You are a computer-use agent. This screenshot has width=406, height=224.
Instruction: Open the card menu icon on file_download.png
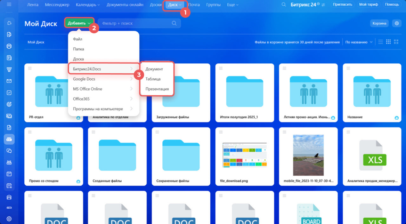[x=221, y=132]
